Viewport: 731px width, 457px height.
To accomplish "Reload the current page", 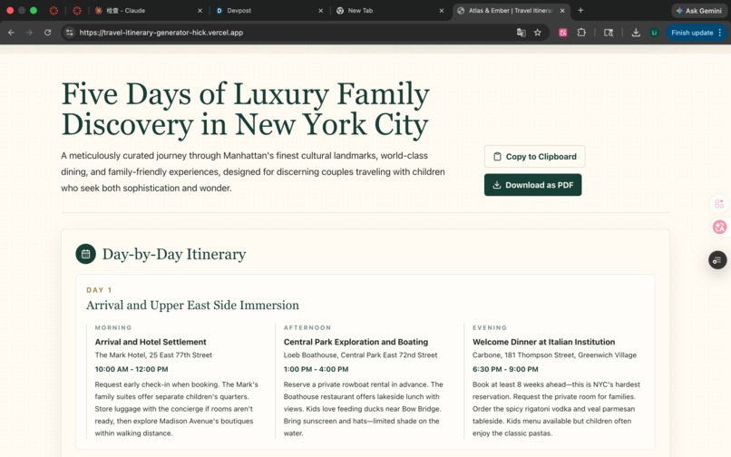I will [47, 33].
